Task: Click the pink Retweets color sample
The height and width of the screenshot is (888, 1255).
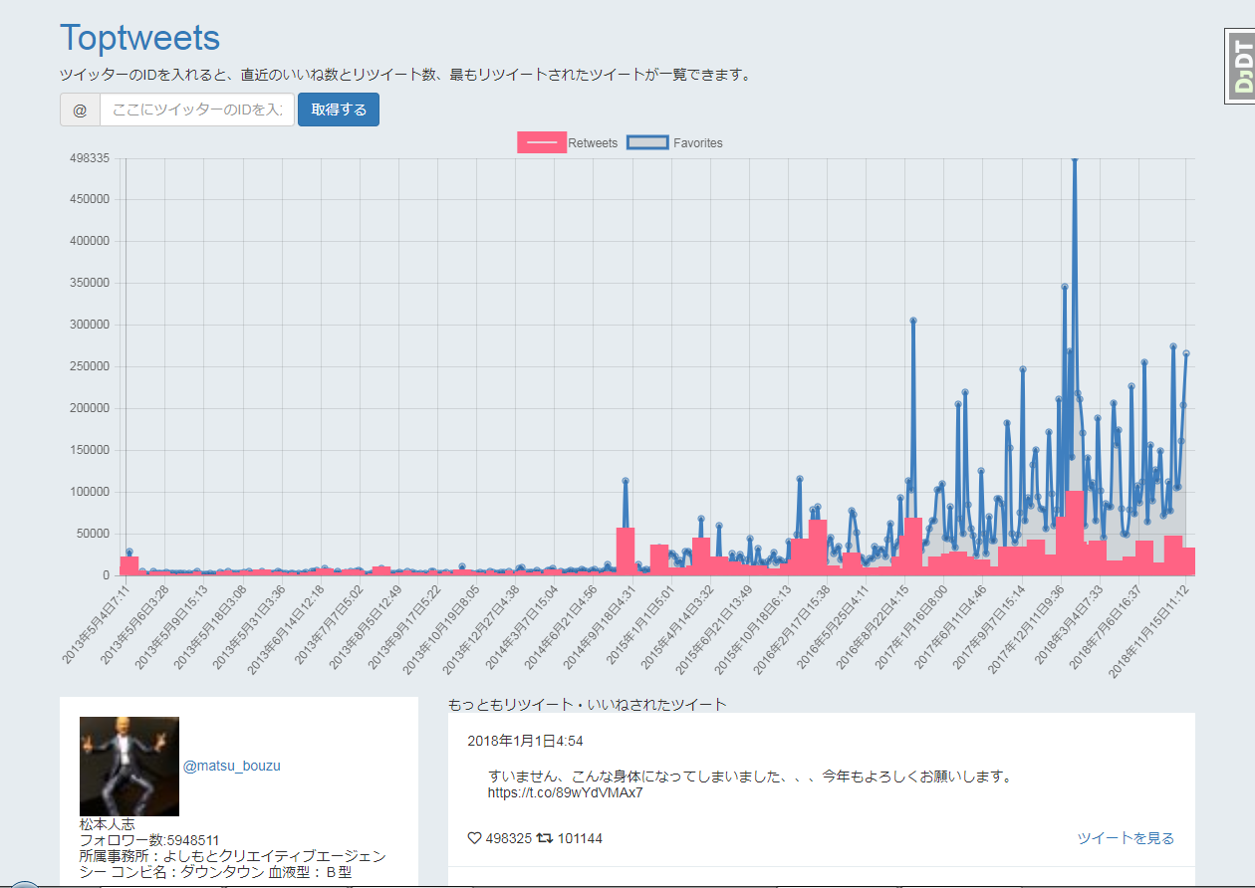Action: (x=542, y=142)
